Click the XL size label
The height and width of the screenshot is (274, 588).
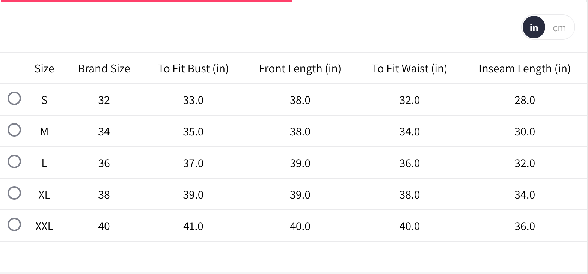point(44,195)
